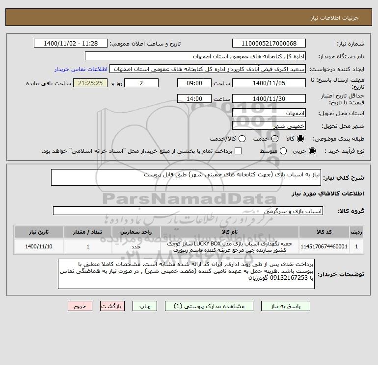Select the متوسط purchase type radio
This screenshot has height=365, width=378.
coord(283,151)
